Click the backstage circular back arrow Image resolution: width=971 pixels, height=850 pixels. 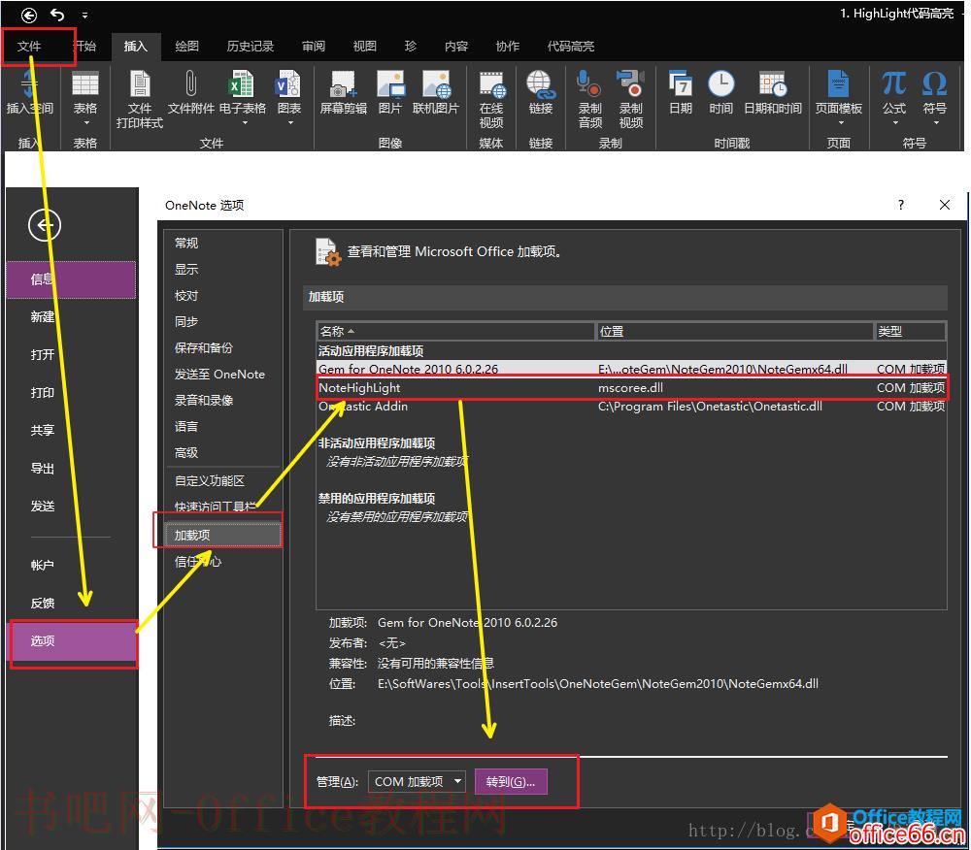pos(45,225)
